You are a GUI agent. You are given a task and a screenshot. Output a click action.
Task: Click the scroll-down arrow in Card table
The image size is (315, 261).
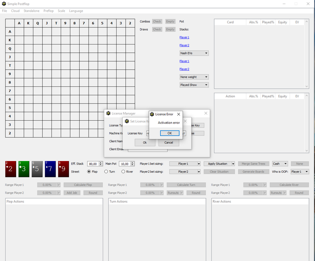(x=306, y=86)
